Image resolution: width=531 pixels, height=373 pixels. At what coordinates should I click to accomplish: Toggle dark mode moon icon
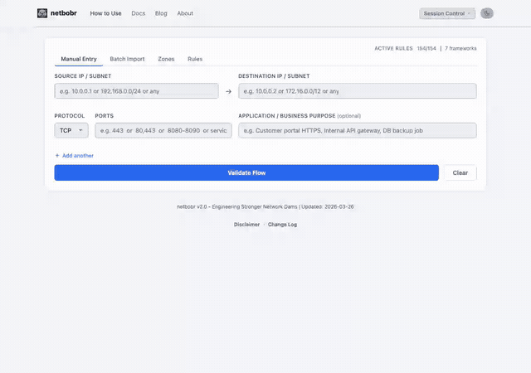(487, 13)
